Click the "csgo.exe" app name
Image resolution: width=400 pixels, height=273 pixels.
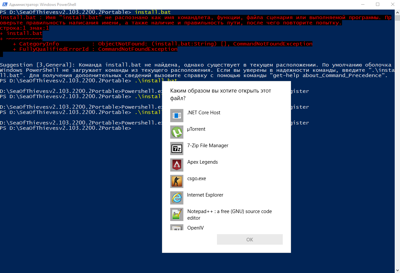197,178
